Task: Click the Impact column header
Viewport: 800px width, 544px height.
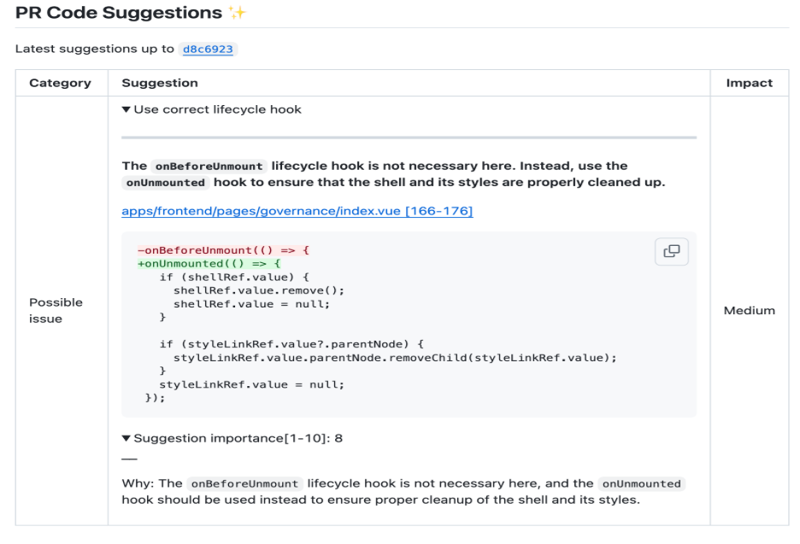Action: point(749,83)
